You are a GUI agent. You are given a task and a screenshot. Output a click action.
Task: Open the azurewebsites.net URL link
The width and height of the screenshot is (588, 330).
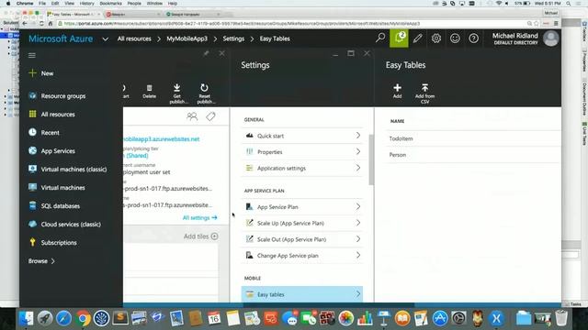(x=162, y=139)
